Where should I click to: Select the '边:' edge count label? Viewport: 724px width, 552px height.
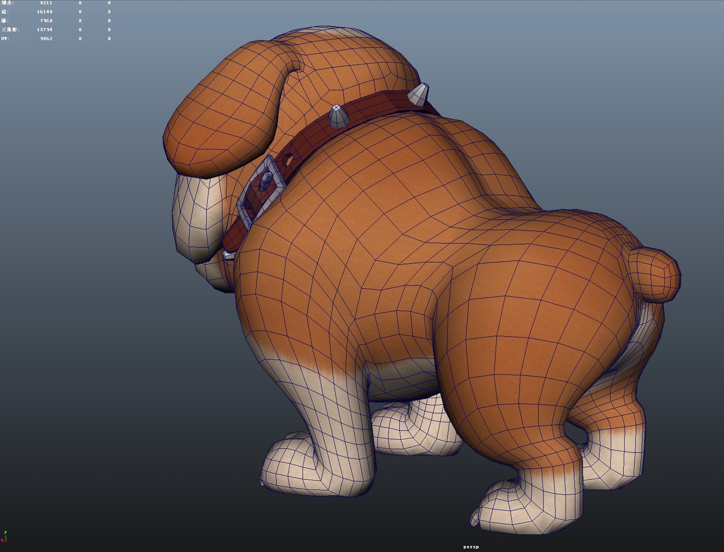pos(5,12)
